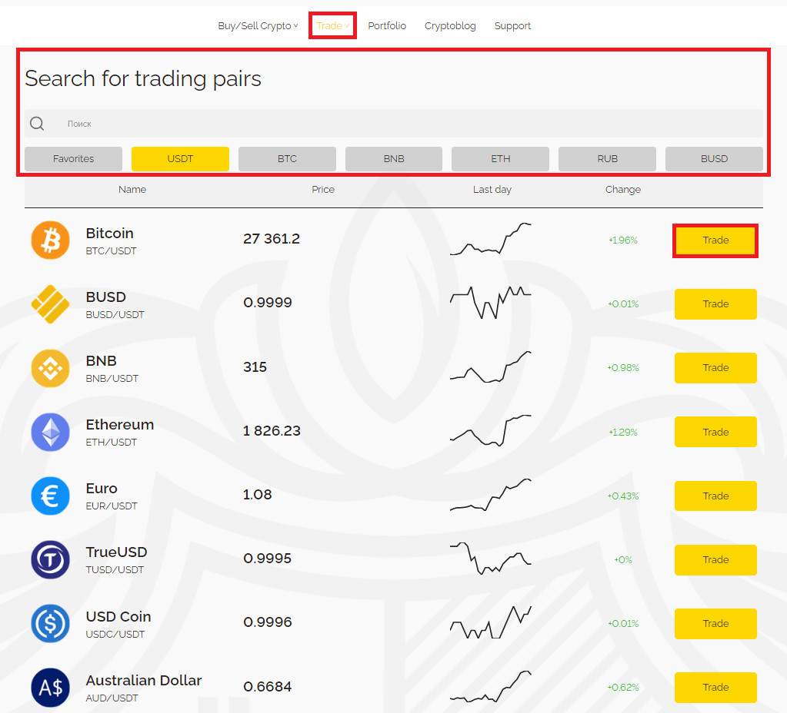The image size is (787, 713).
Task: Click Trade button for USD Coin
Action: 715,623
